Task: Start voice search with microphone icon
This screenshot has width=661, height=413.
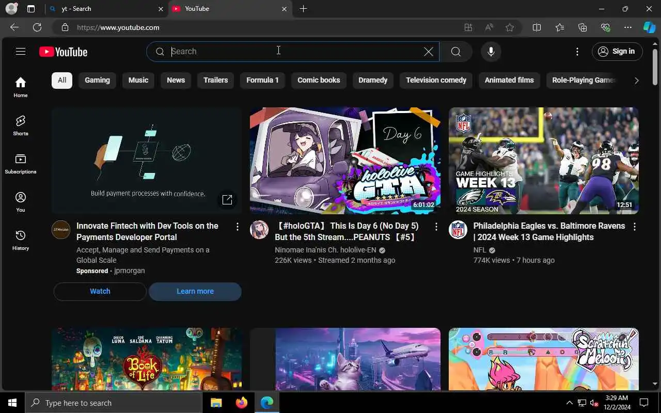Action: (x=491, y=52)
